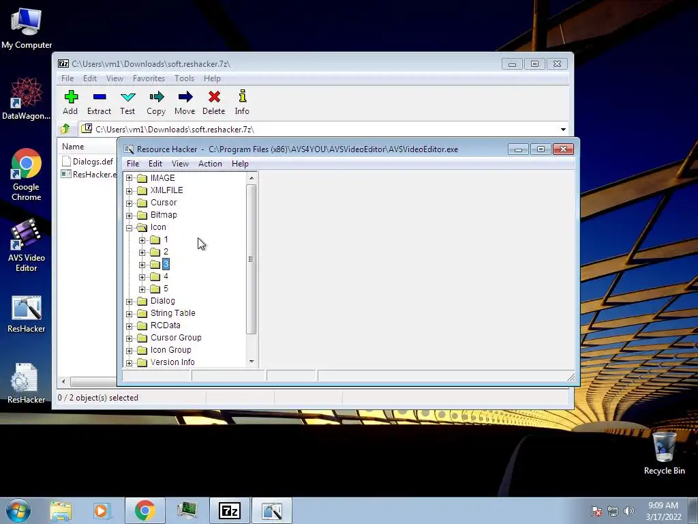Expand the IMAGE tree node
The height and width of the screenshot is (524, 698).
[x=129, y=178]
